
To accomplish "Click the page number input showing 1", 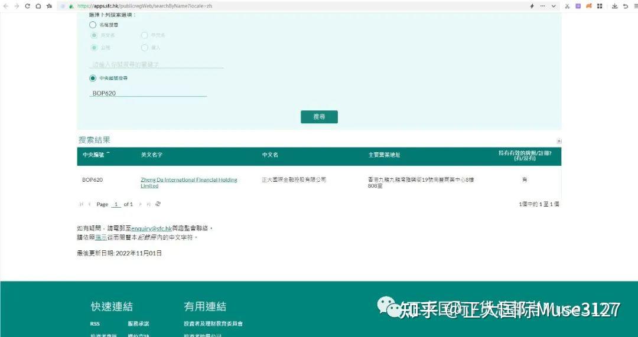I will click(x=116, y=204).
